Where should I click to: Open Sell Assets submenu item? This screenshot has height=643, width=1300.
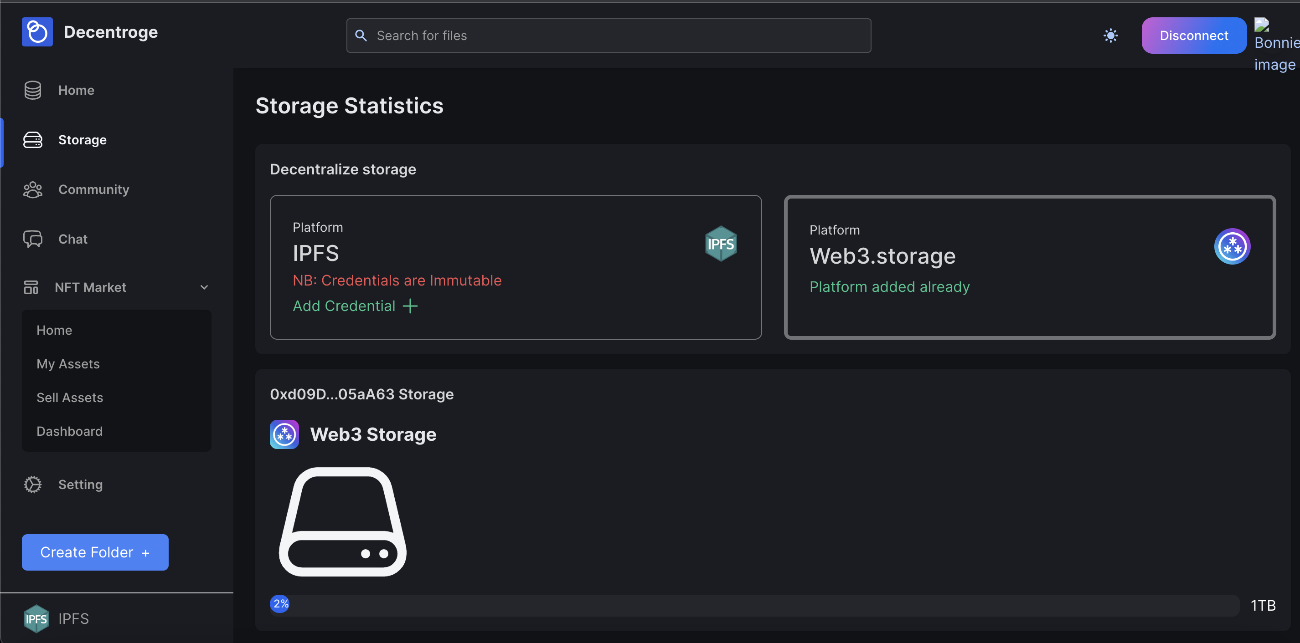(x=70, y=398)
